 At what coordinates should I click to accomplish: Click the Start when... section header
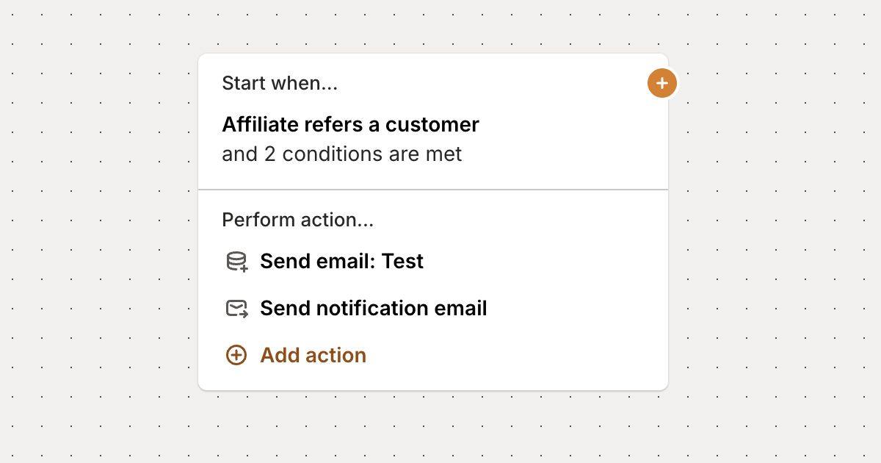point(280,83)
